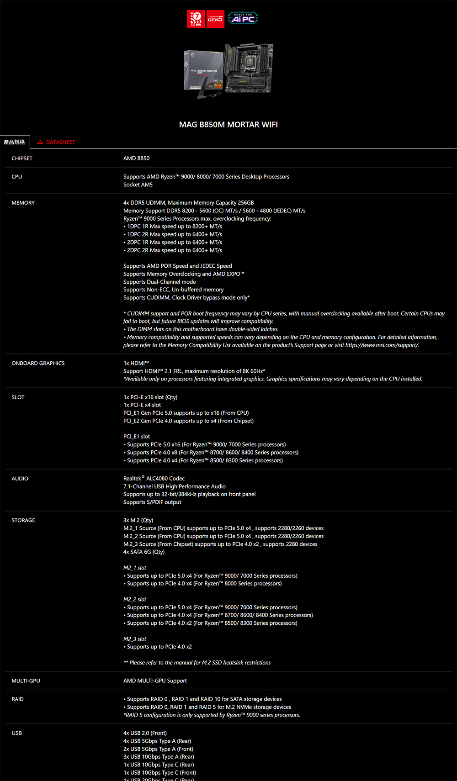This screenshot has width=457, height=781.
Task: Click the SLOT section label
Action: [18, 397]
